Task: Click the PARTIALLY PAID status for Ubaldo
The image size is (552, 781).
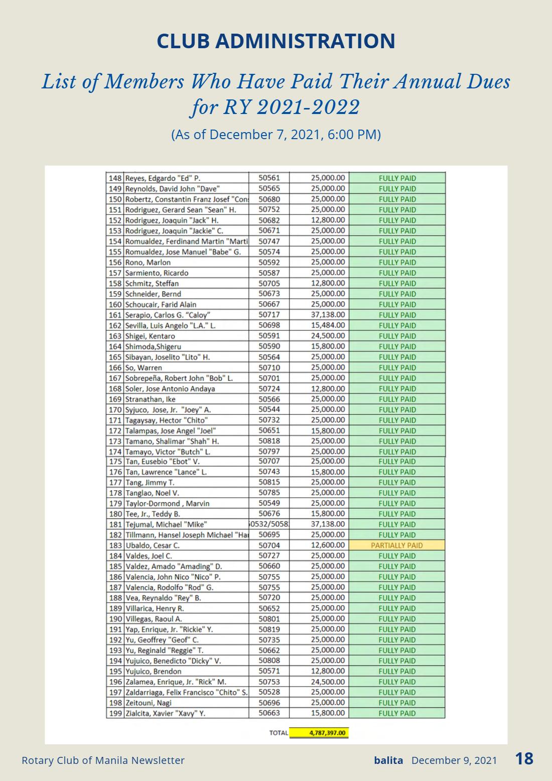Action: (397, 545)
